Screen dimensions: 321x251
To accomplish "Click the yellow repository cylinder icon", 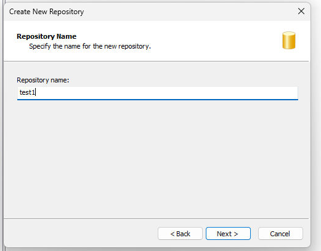I will point(289,41).
